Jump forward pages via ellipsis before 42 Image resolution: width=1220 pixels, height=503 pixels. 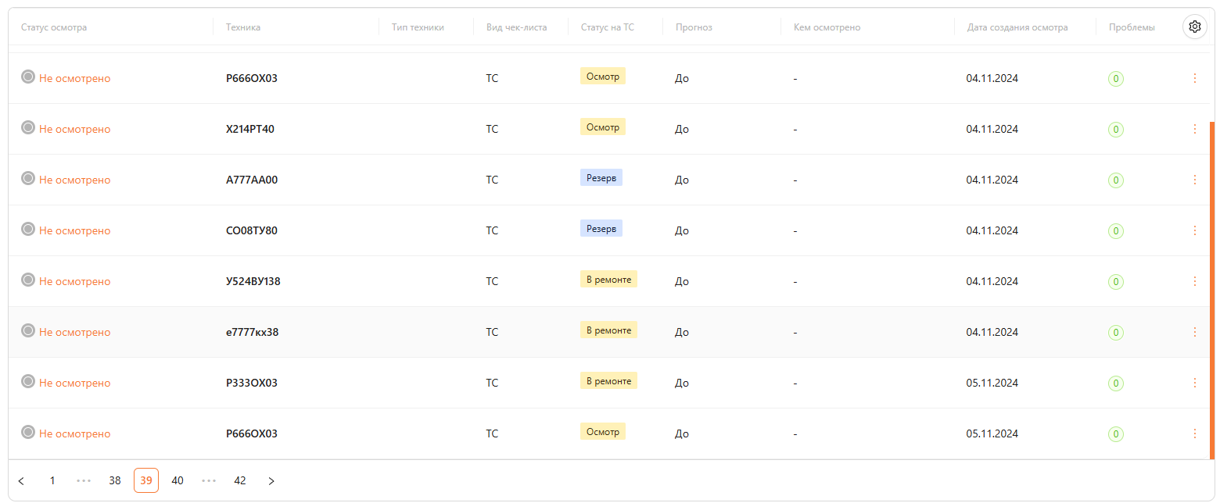pos(209,481)
